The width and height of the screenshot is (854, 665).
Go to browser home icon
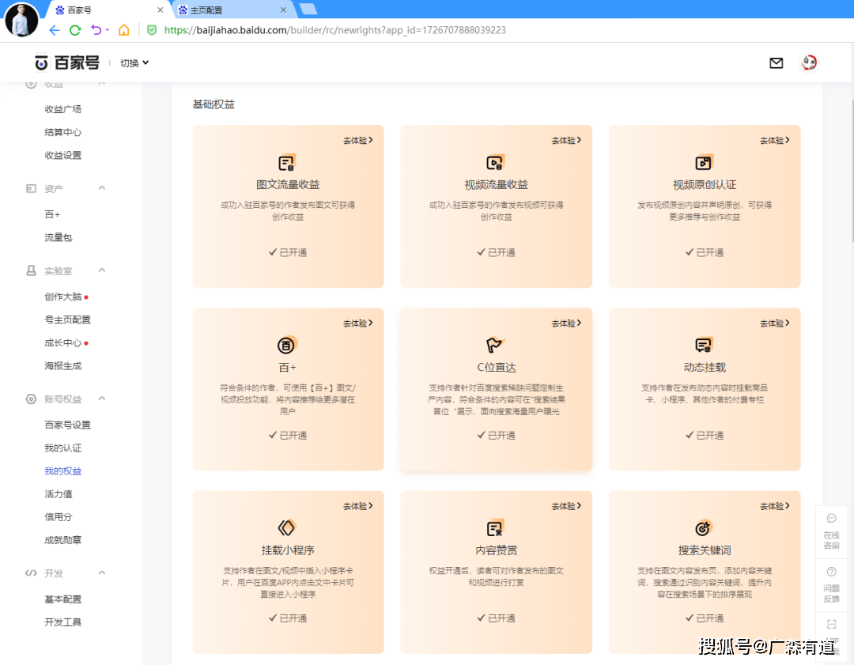click(124, 30)
